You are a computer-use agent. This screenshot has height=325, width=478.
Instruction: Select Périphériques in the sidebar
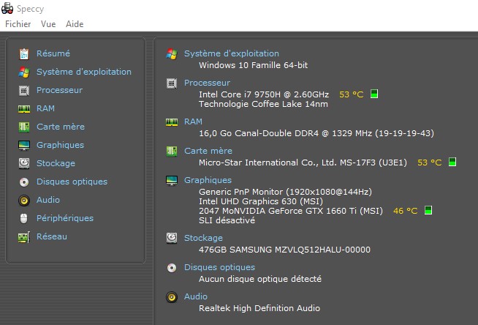click(65, 218)
